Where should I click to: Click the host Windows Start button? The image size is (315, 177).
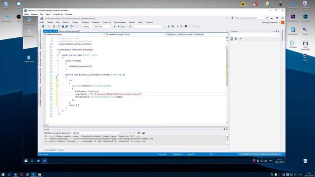coord(3,175)
